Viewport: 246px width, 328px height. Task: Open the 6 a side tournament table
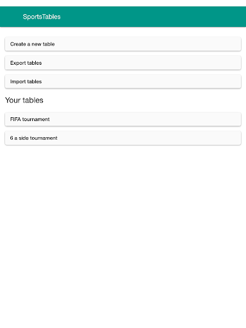pyautogui.click(x=123, y=138)
